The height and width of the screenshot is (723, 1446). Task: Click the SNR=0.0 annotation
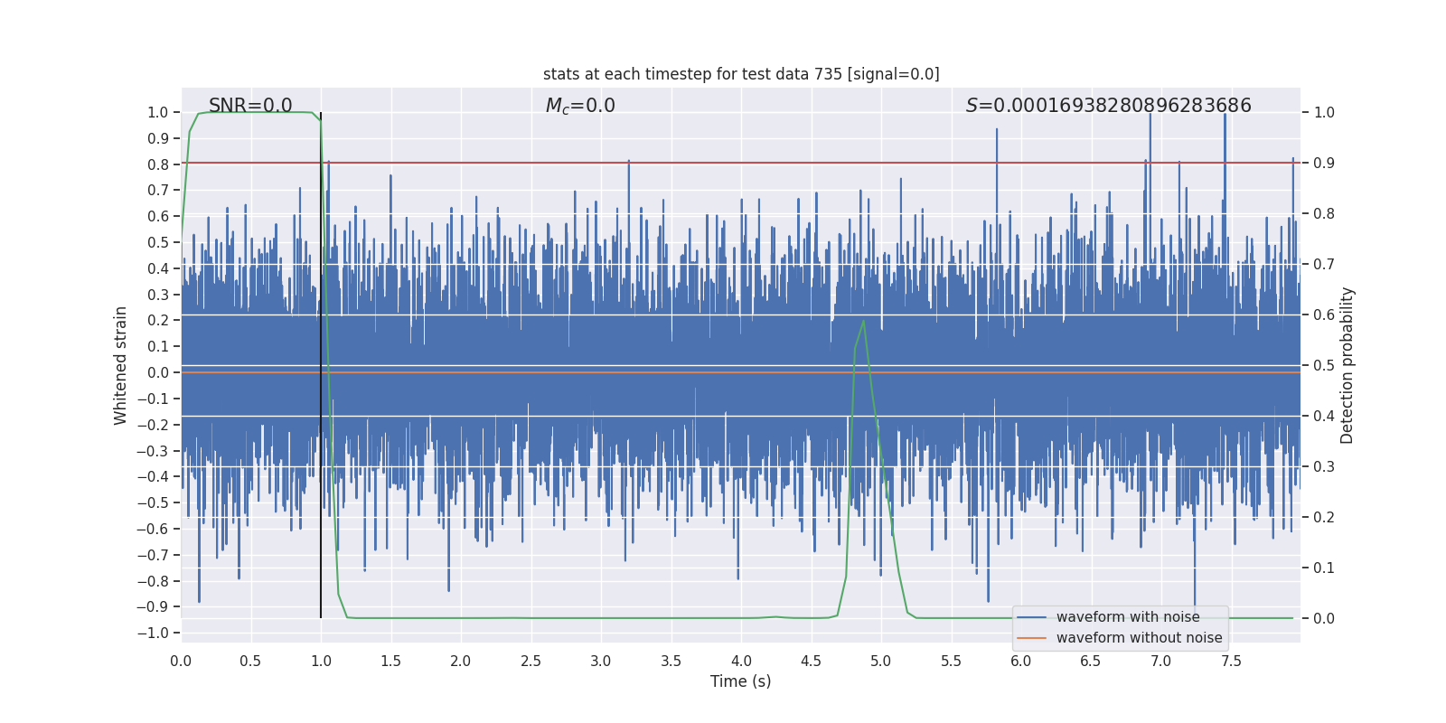point(250,106)
